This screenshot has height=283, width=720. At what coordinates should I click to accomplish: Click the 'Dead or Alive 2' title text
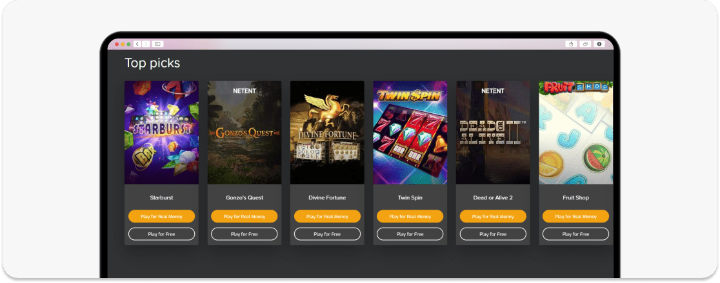[493, 198]
